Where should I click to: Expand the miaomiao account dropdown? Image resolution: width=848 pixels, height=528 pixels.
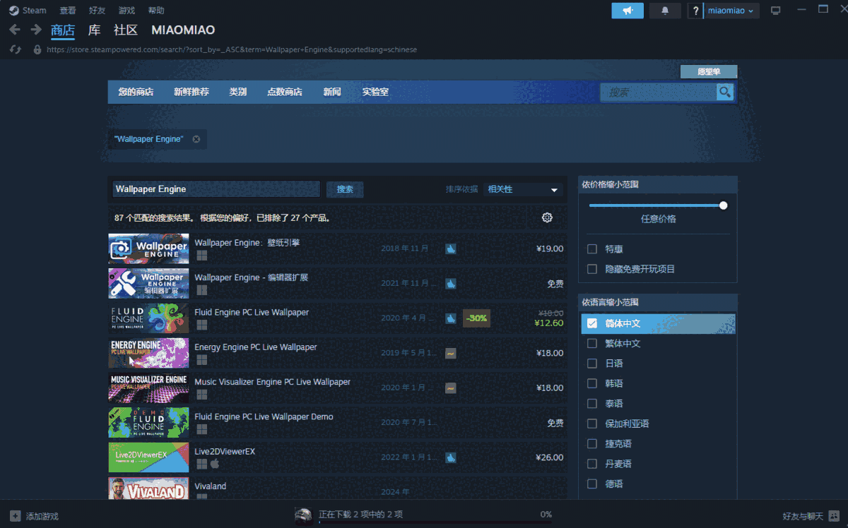(x=731, y=11)
